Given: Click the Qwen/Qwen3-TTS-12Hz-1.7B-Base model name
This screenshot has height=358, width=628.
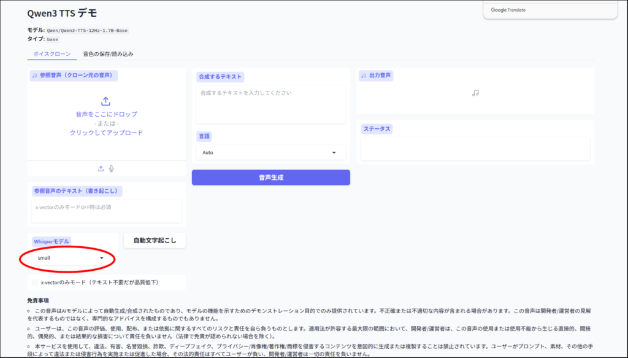Looking at the screenshot, I should coord(87,30).
